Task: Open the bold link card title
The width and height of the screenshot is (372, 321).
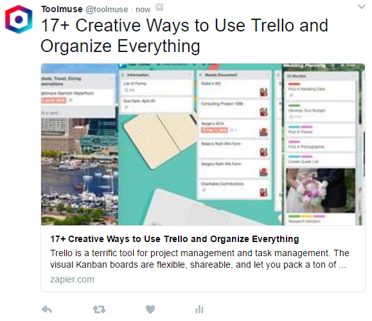Action: point(174,239)
